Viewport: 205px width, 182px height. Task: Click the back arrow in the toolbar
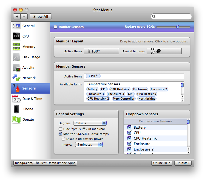point(17,16)
